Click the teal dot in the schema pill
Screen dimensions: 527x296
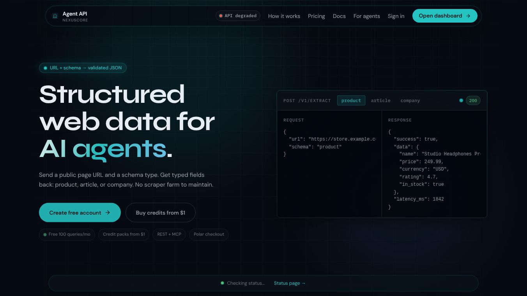[45, 68]
